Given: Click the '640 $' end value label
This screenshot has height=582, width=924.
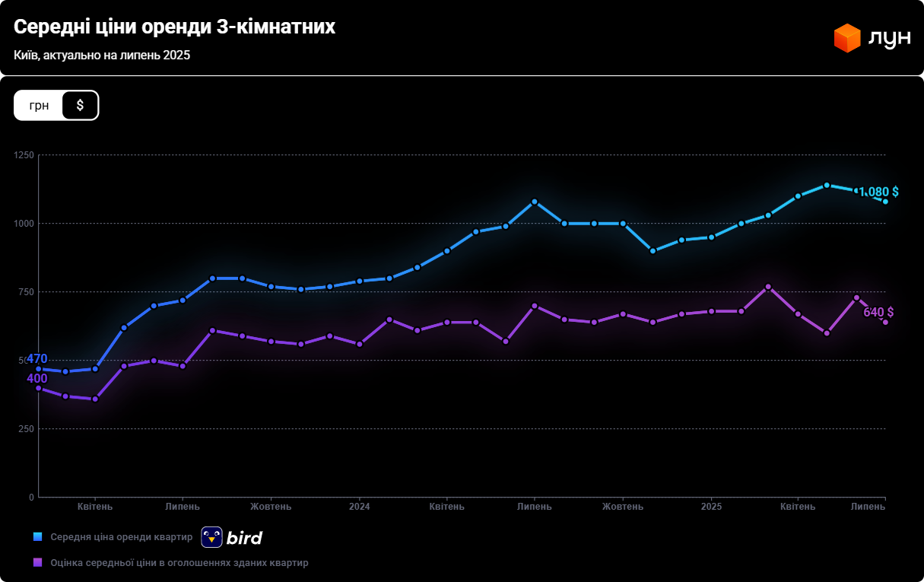Looking at the screenshot, I should [878, 312].
